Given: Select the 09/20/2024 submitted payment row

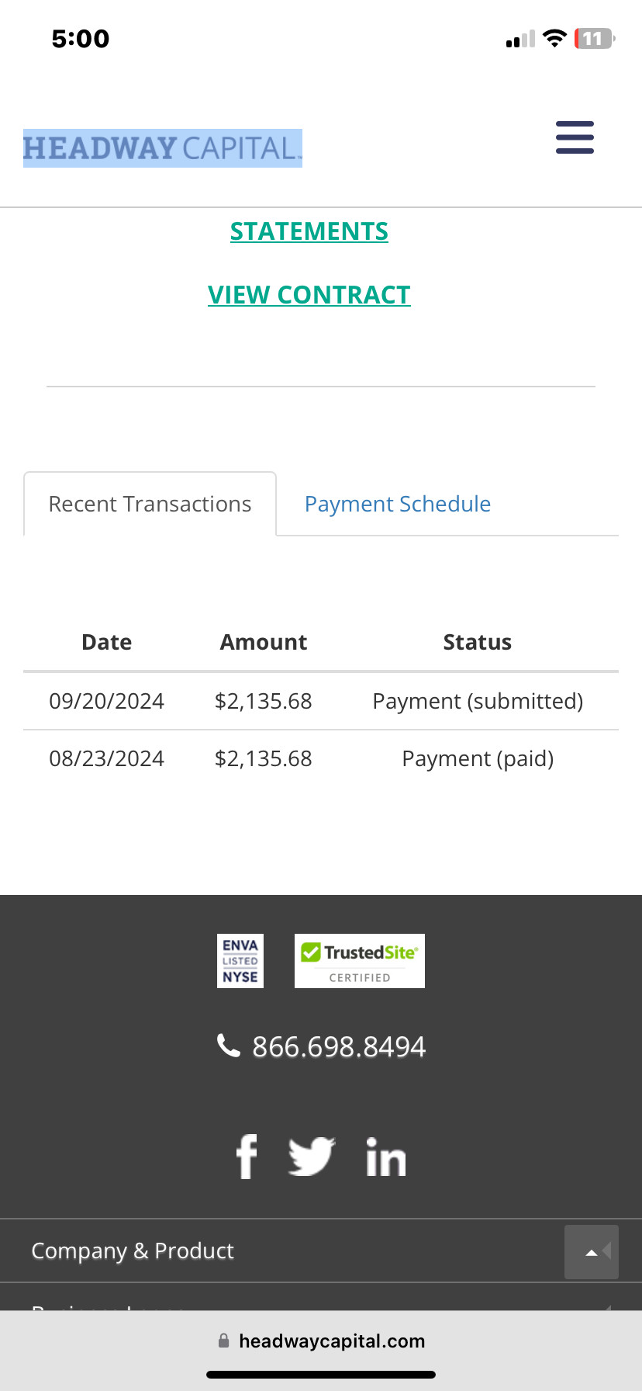Looking at the screenshot, I should [x=321, y=701].
